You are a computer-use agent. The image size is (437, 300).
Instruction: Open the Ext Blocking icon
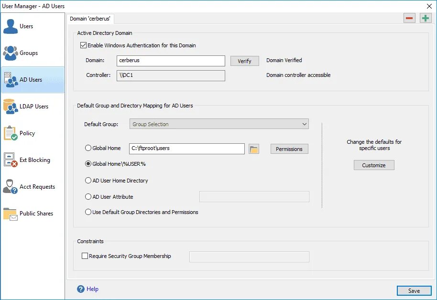click(11, 160)
